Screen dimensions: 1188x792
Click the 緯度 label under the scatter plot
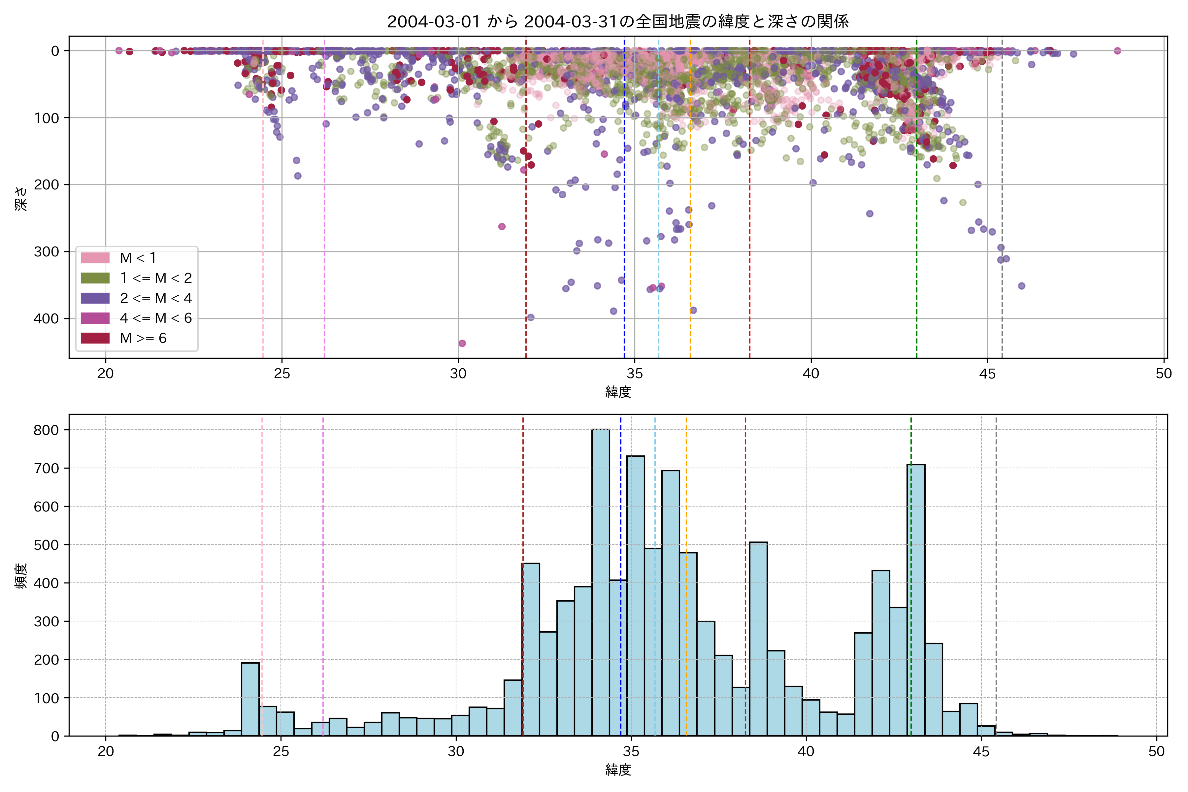tap(618, 392)
